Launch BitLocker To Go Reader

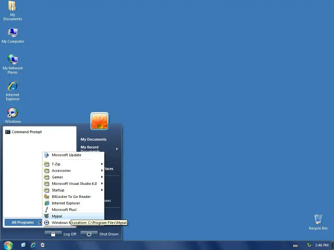point(73,197)
